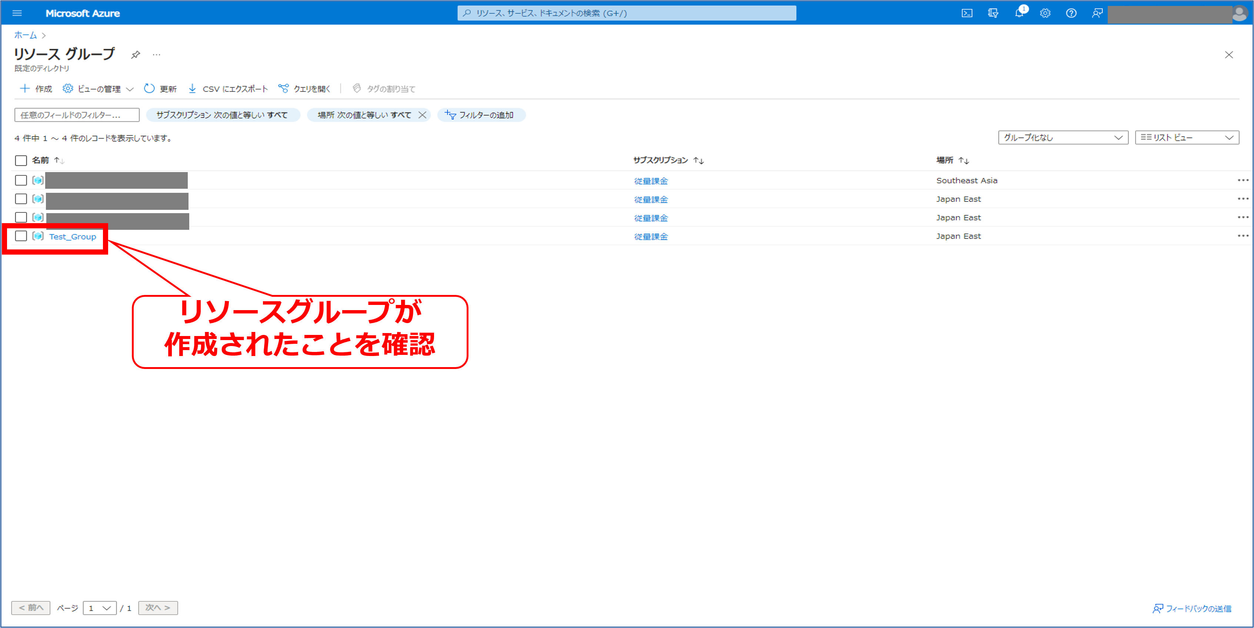Open the Cloud Shell icon
Screen dimensions: 1254x628
point(967,13)
